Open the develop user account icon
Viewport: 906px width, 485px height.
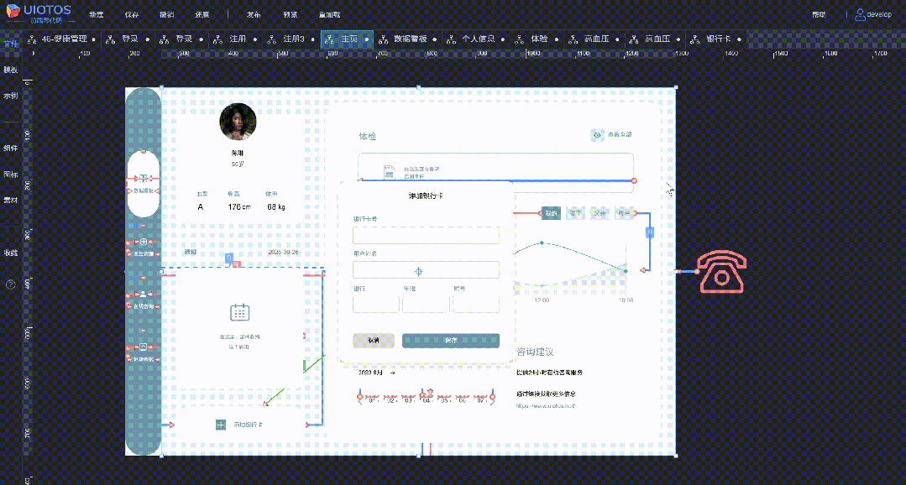(861, 14)
